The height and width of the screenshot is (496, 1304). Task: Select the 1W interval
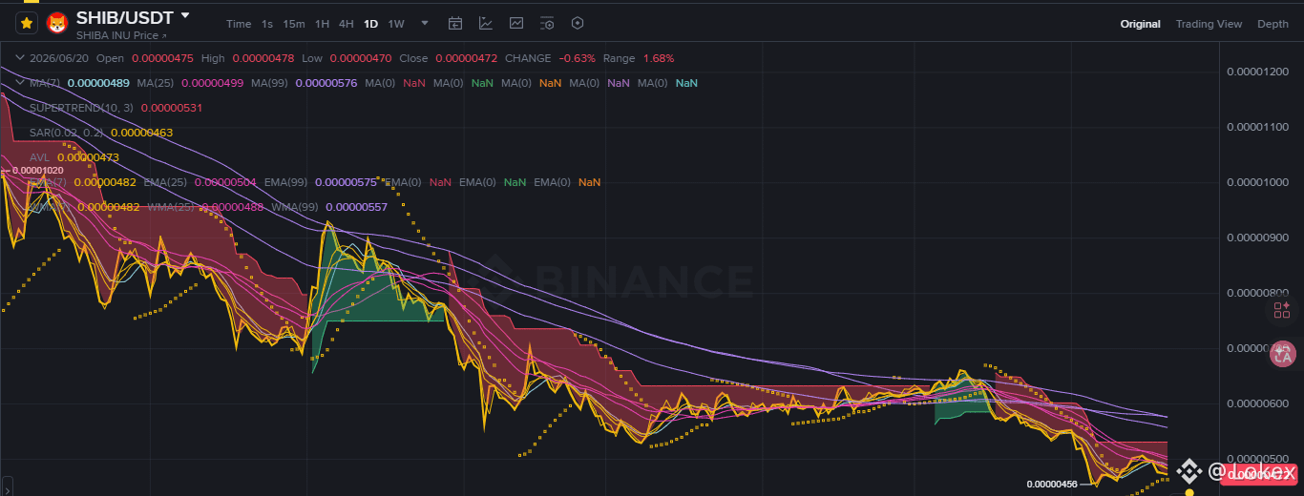[396, 24]
